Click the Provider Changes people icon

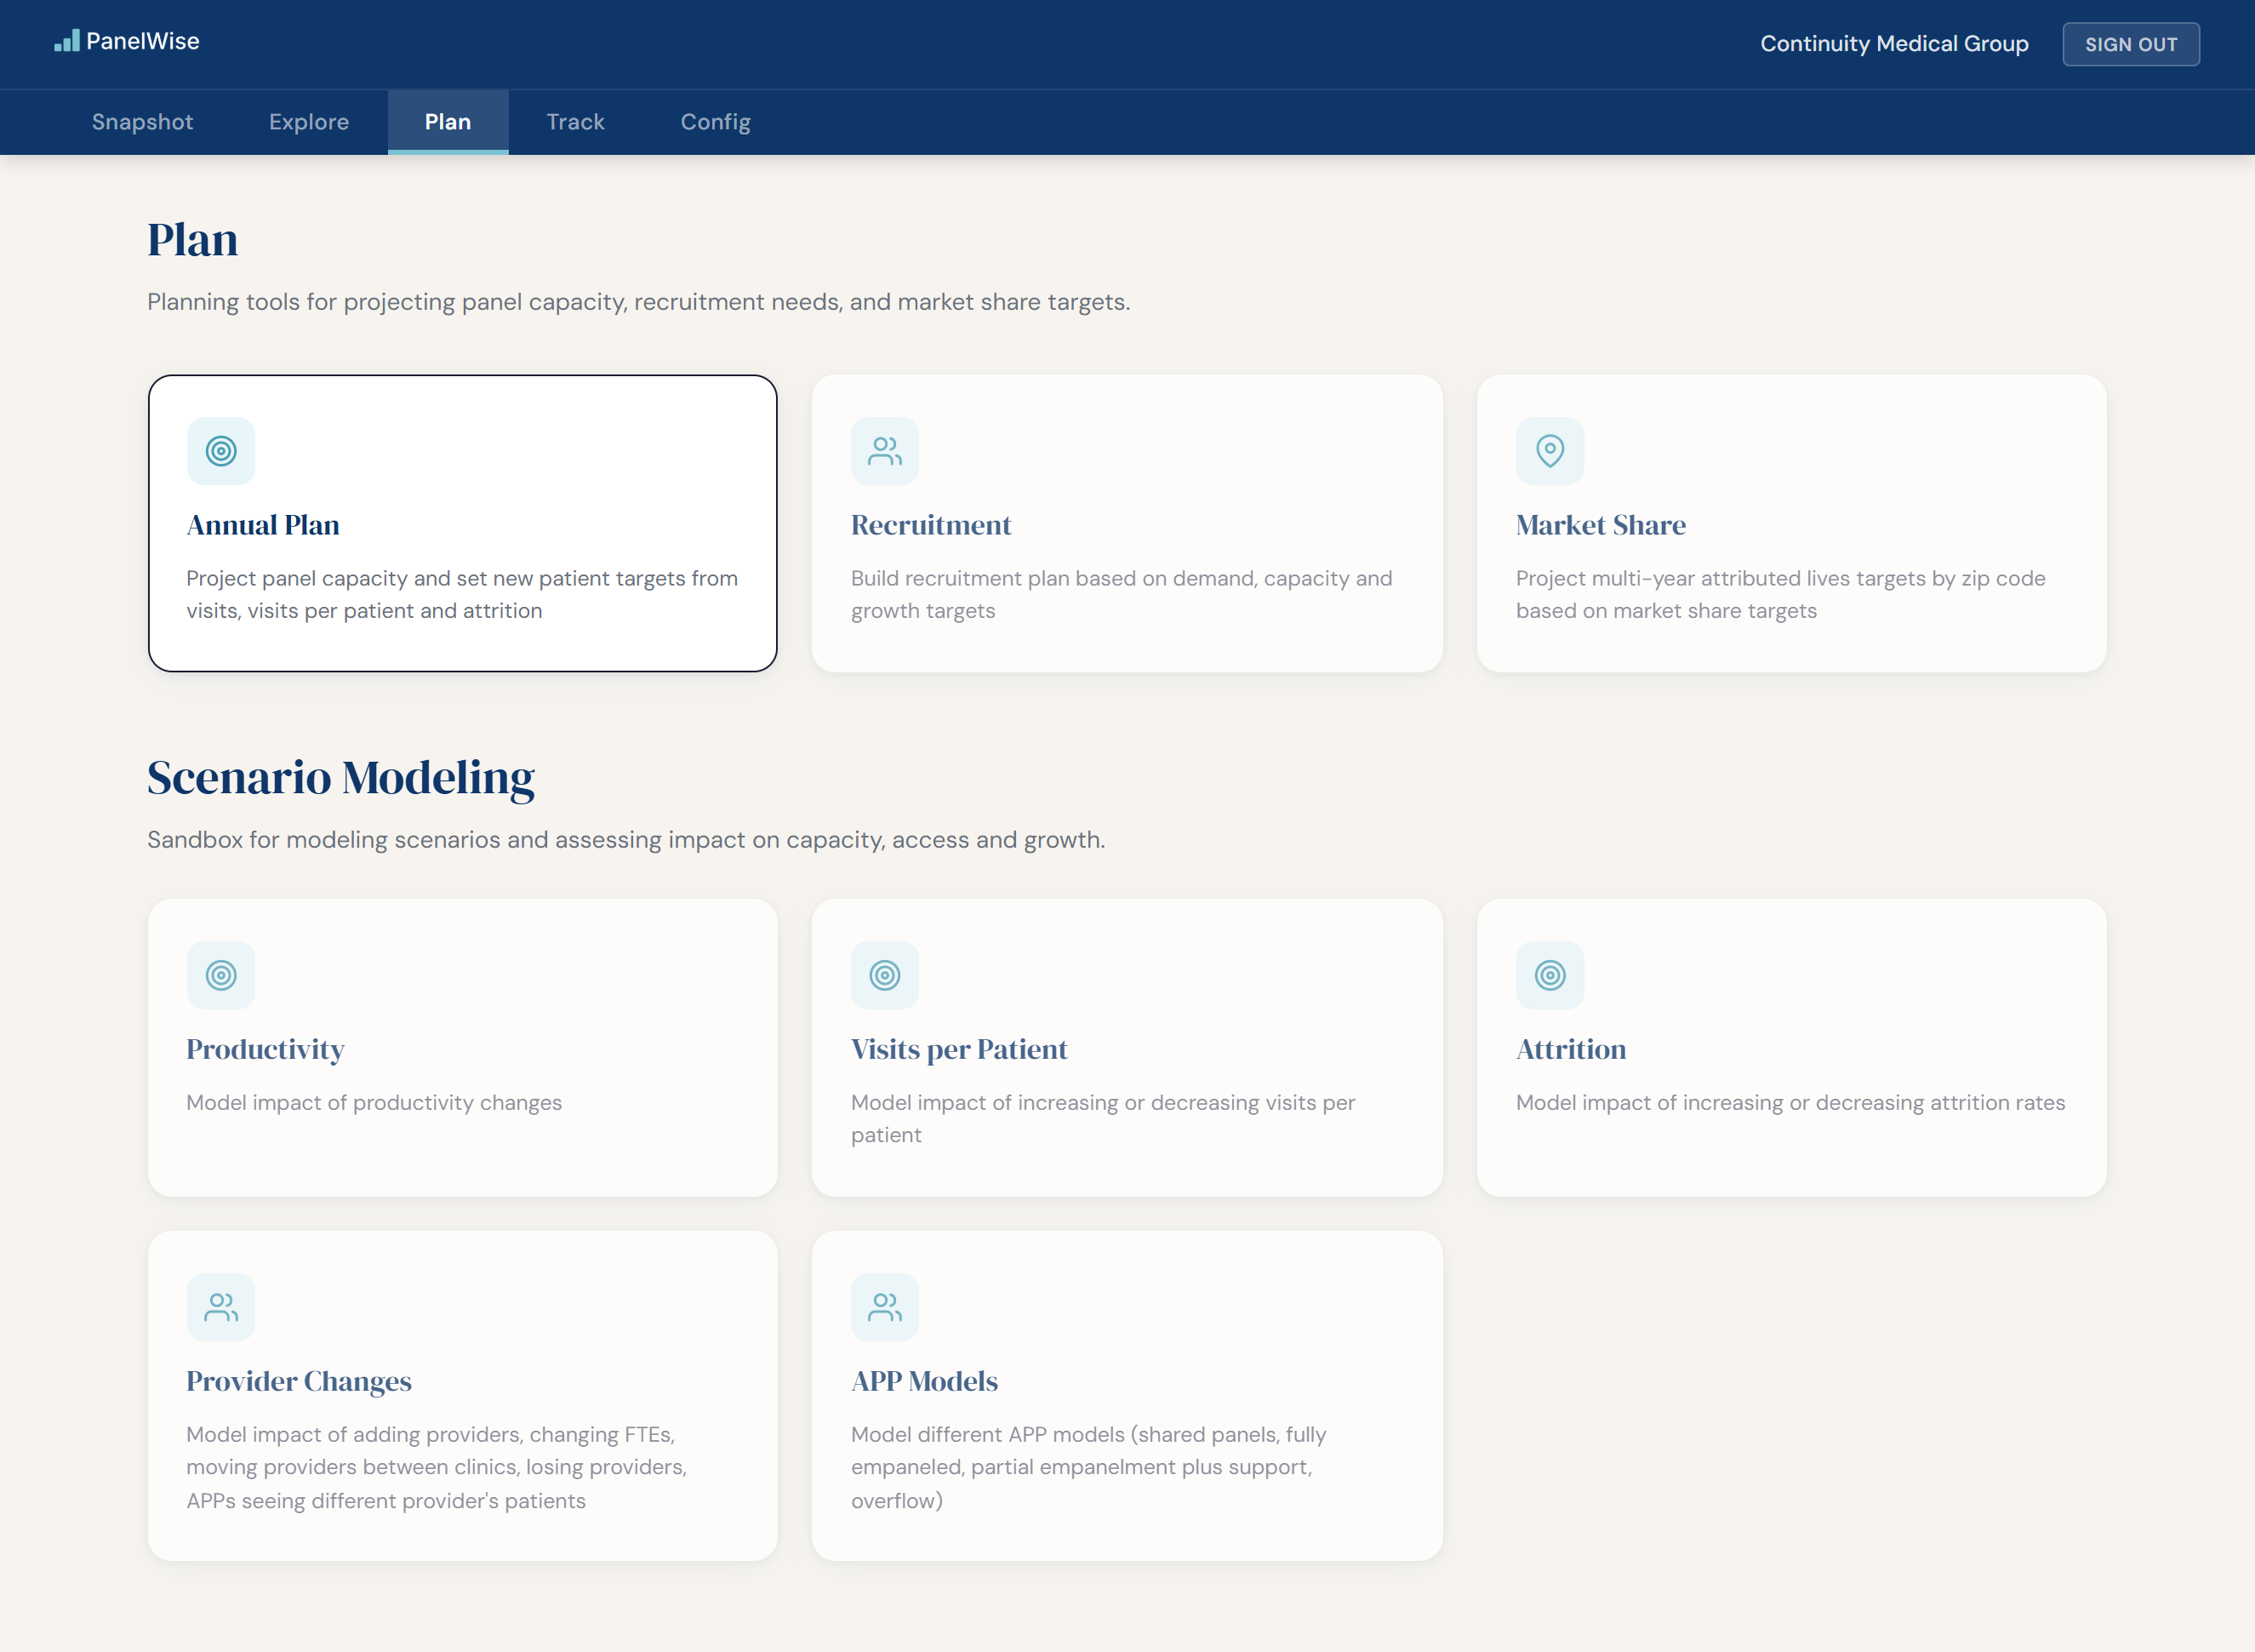tap(221, 1307)
